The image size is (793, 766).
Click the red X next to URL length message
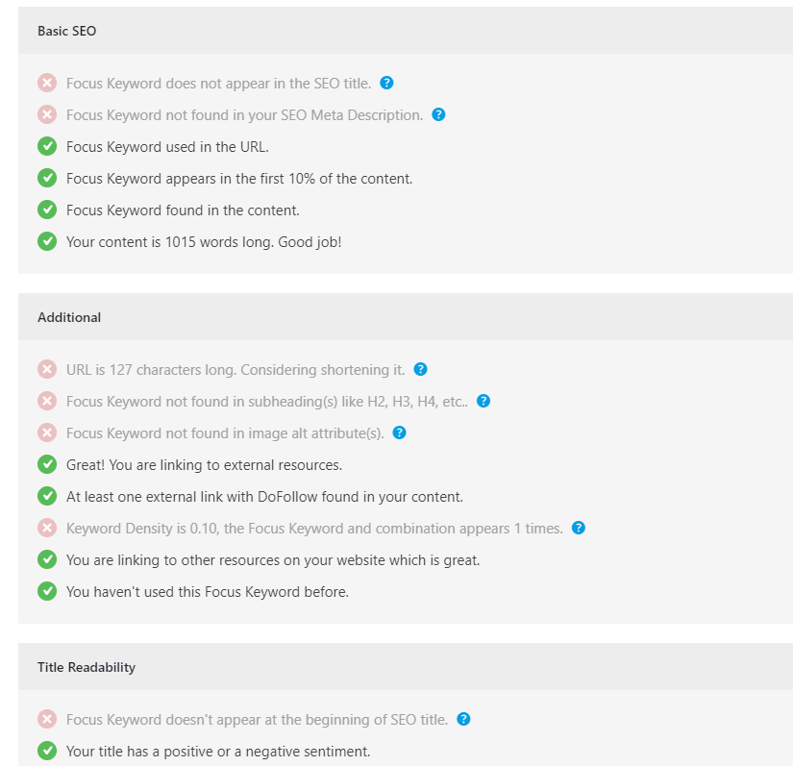click(x=47, y=369)
